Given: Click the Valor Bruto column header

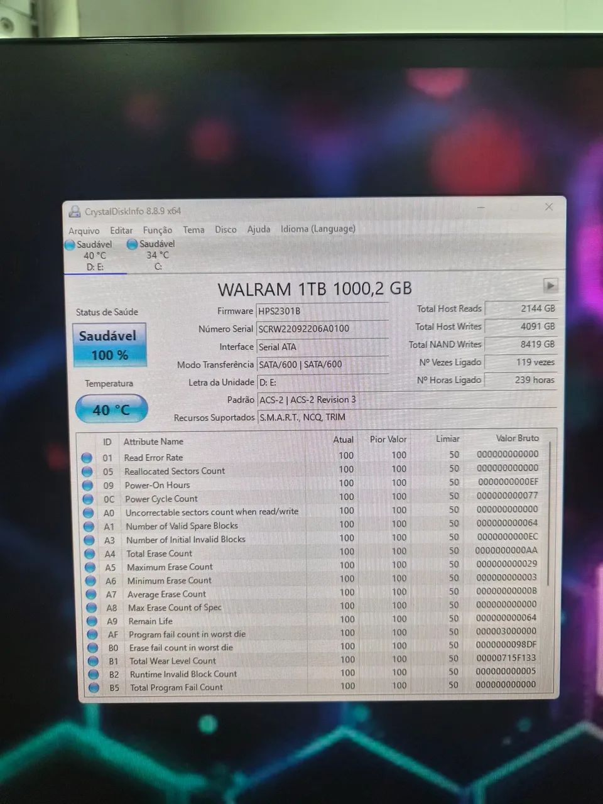Looking at the screenshot, I should [517, 438].
